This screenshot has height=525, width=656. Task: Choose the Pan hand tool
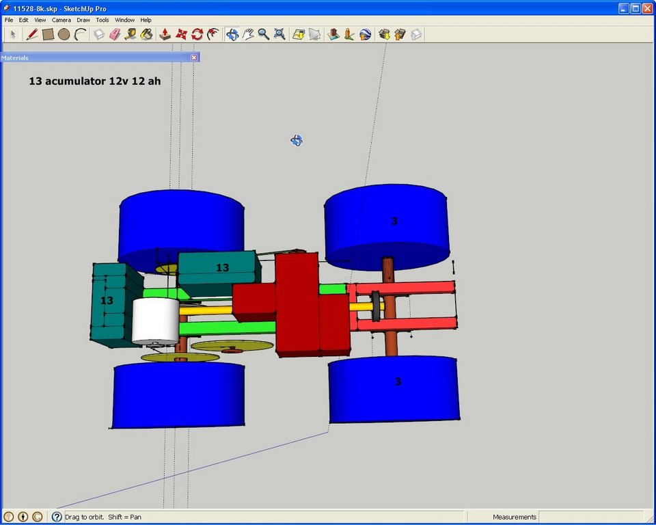pos(248,34)
